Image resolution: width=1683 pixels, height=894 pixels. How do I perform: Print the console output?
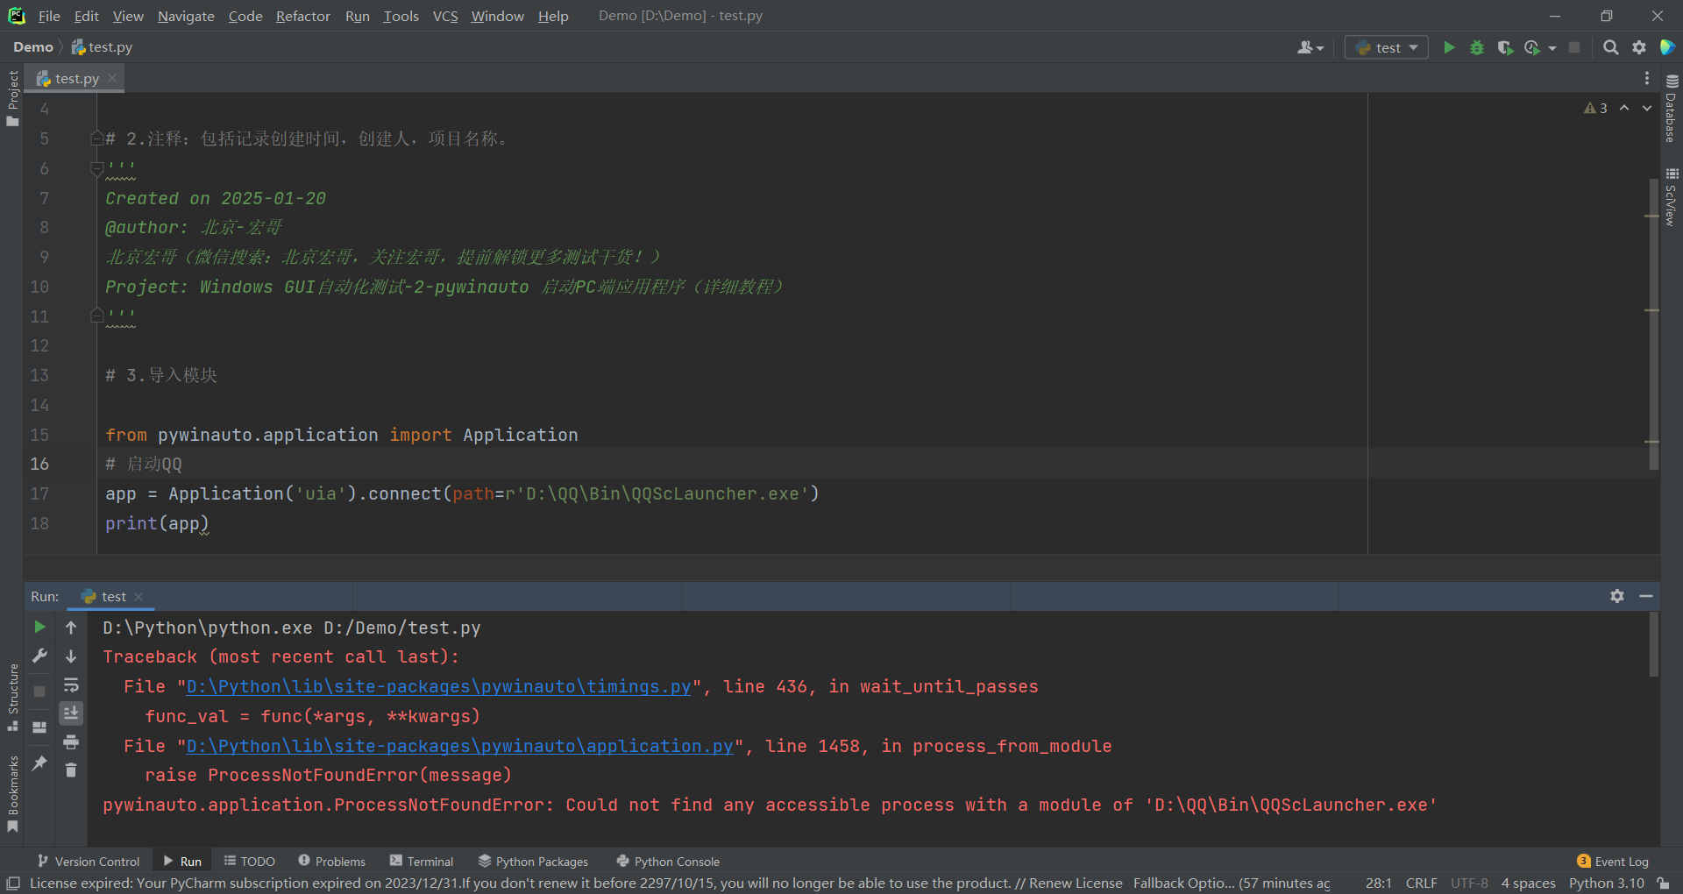coord(71,742)
